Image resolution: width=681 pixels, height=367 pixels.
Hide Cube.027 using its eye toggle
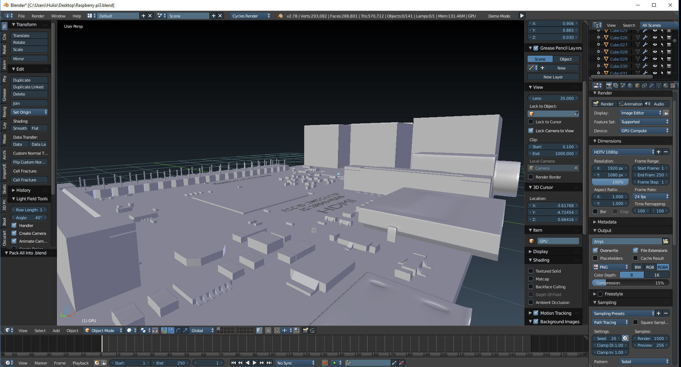[655, 45]
